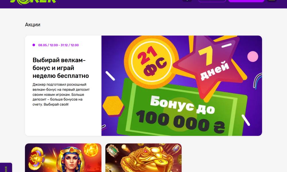Click the small round dark header icon
The image size is (287, 172).
coord(187,1)
